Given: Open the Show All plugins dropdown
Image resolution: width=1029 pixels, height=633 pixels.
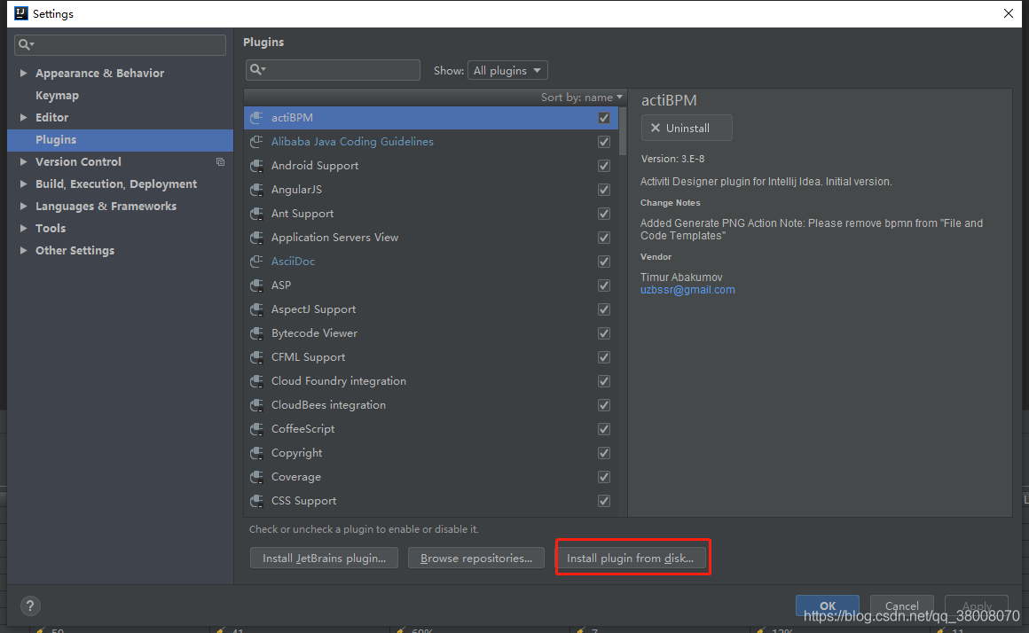Looking at the screenshot, I should pos(508,70).
